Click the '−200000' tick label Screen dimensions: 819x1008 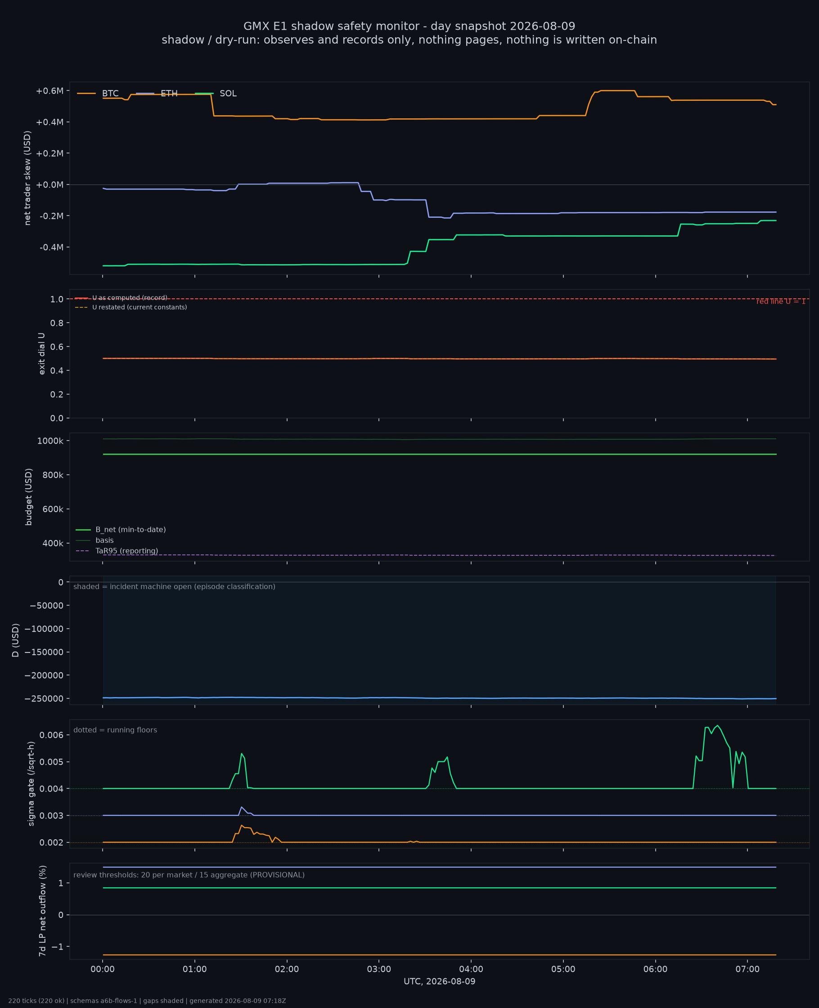point(44,675)
